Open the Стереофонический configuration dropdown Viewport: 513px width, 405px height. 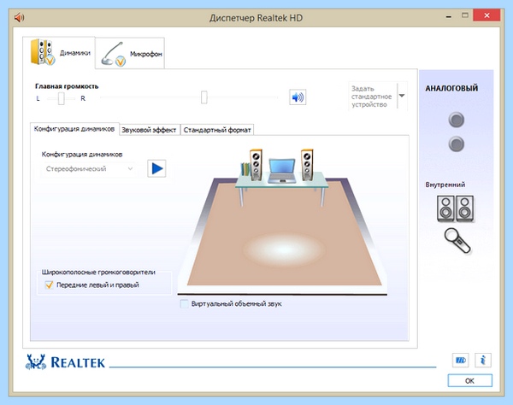(x=89, y=169)
